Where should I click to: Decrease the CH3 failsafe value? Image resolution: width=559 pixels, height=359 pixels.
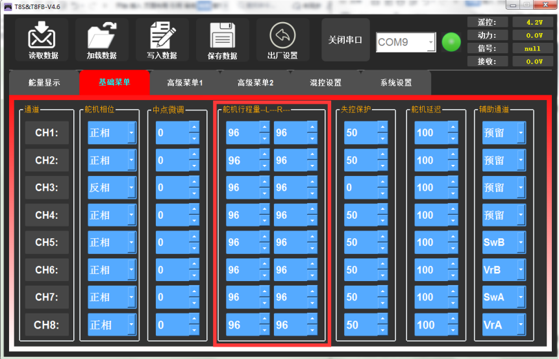[382, 193]
